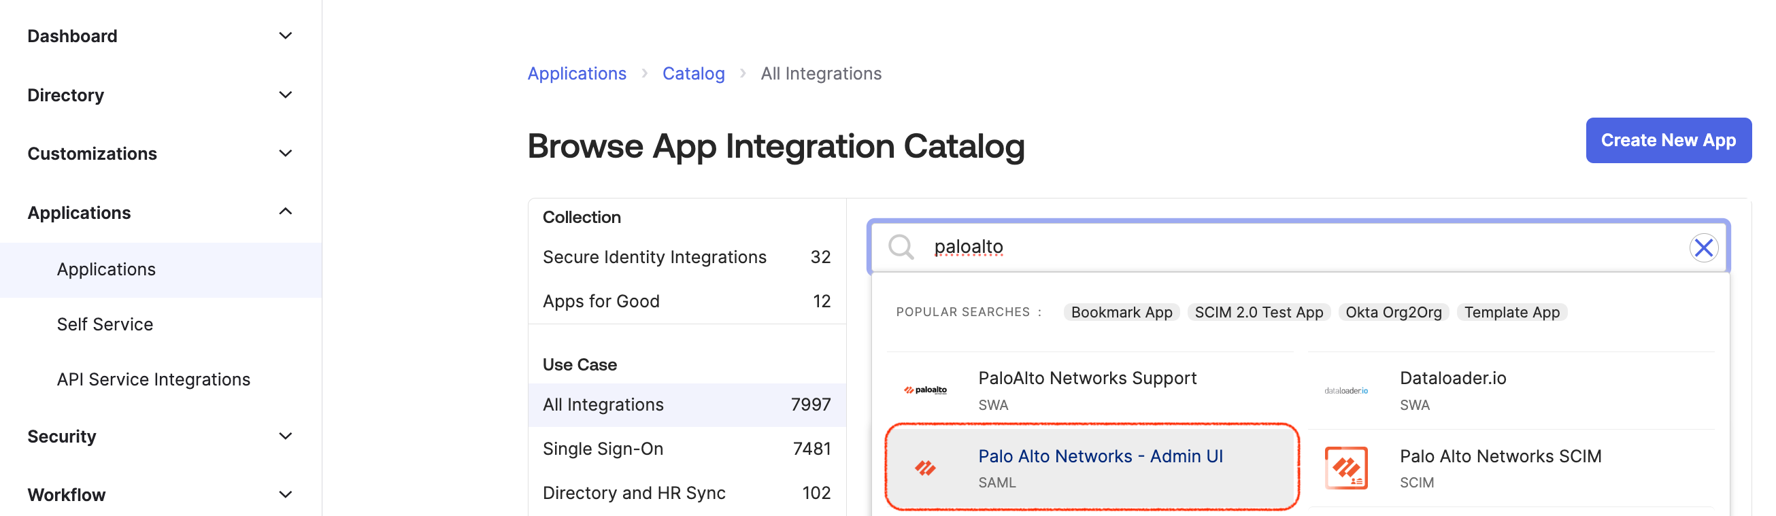
Task: Click the Okta Org2Org popular search
Action: [1393, 312]
